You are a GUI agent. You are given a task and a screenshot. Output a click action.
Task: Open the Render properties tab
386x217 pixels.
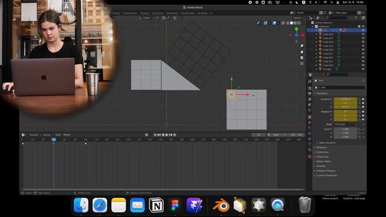tap(309, 88)
